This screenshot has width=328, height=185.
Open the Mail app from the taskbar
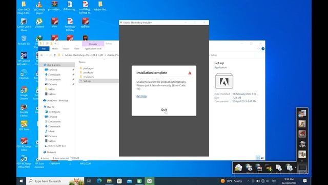(129, 181)
